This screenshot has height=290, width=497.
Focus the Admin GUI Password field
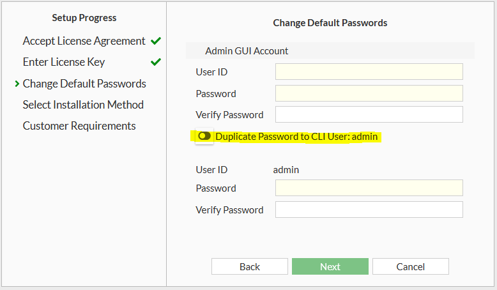pyautogui.click(x=369, y=93)
